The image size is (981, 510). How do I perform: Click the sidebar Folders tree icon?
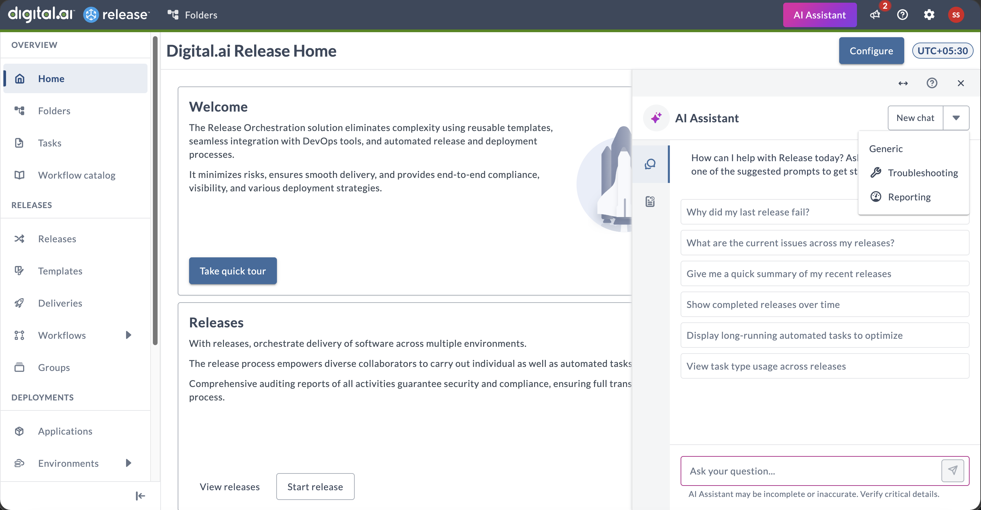click(x=19, y=111)
